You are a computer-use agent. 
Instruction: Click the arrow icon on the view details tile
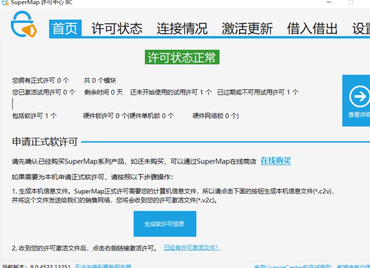(359, 96)
